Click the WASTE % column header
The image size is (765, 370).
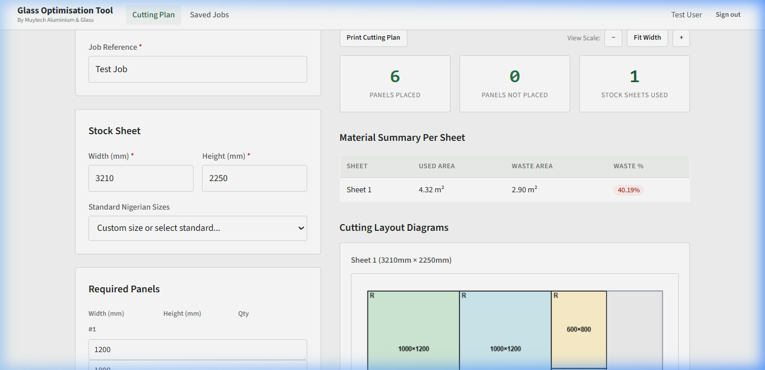628,166
